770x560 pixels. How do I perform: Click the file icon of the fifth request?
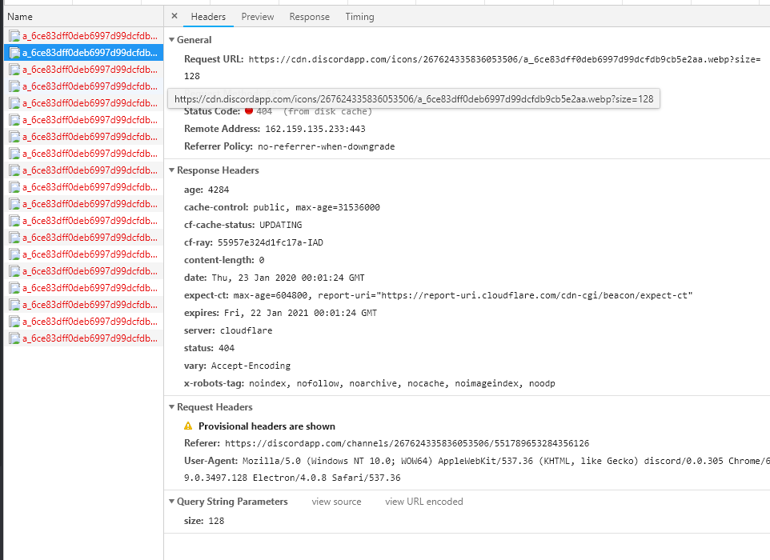click(14, 103)
